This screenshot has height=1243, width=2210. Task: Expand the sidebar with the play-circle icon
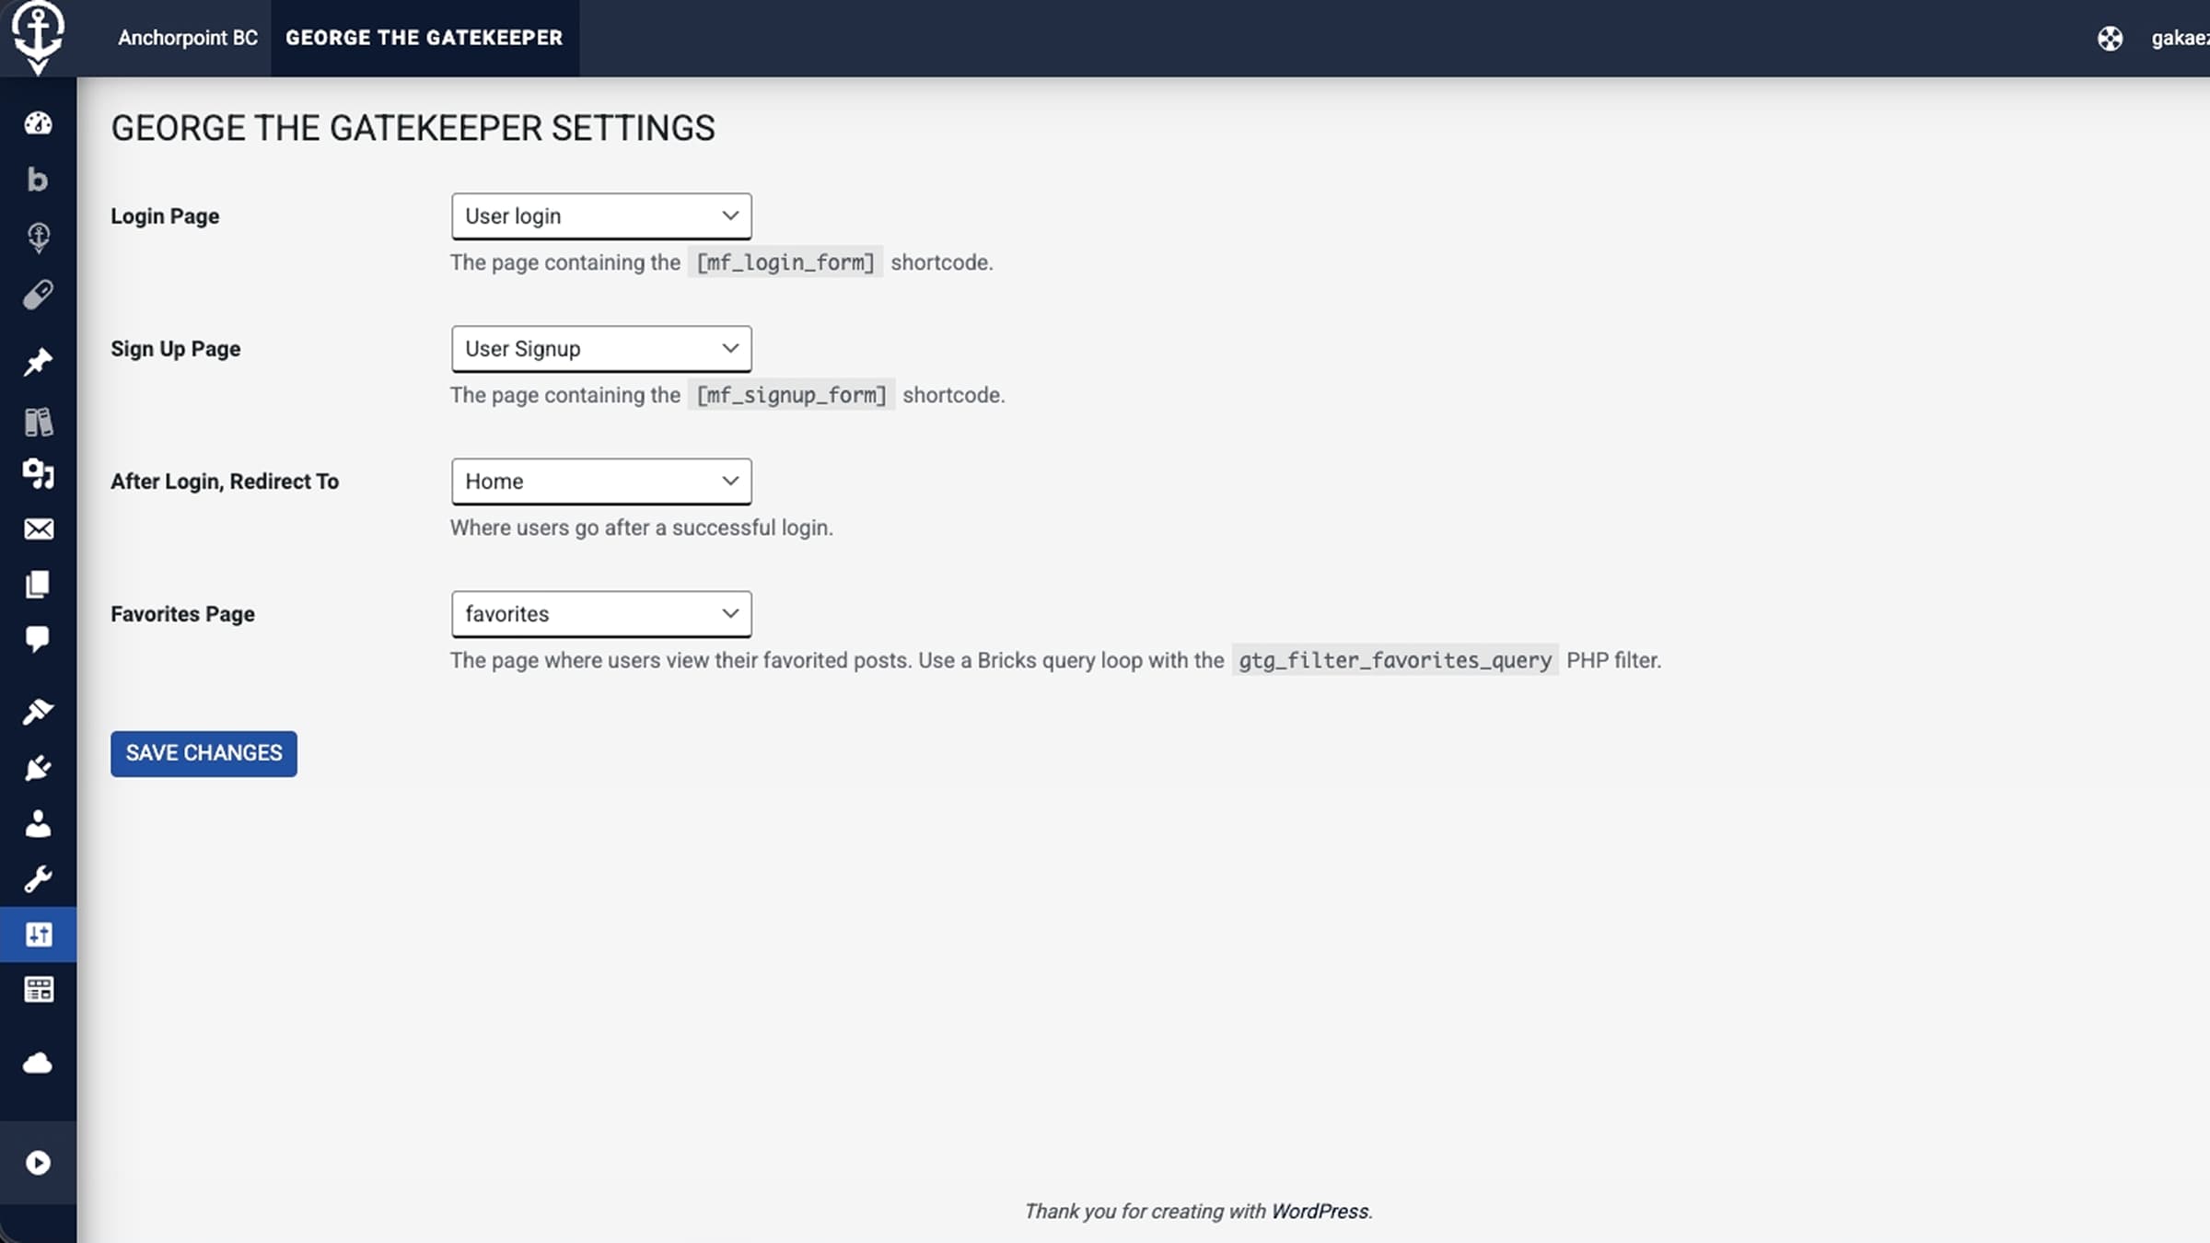[x=38, y=1163]
